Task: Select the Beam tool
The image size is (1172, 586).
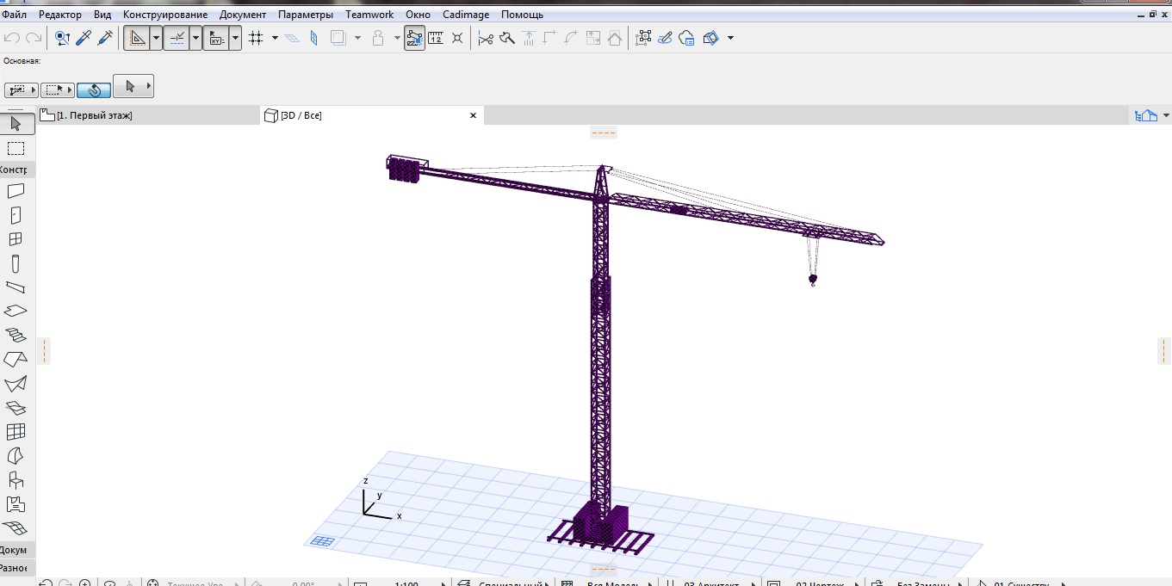Action: tap(16, 287)
